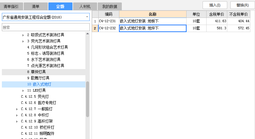Click the 单位 column header
Image resolution: width=255 pixels, height=139 pixels.
point(196,14)
